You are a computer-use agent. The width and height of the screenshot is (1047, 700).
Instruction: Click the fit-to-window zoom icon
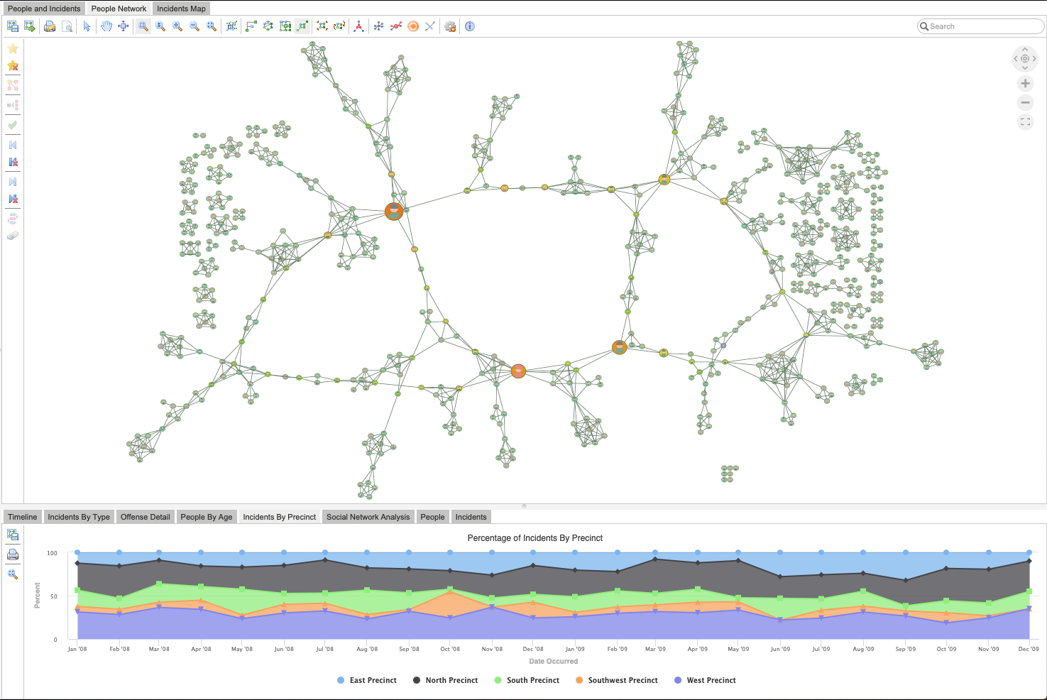pos(212,26)
